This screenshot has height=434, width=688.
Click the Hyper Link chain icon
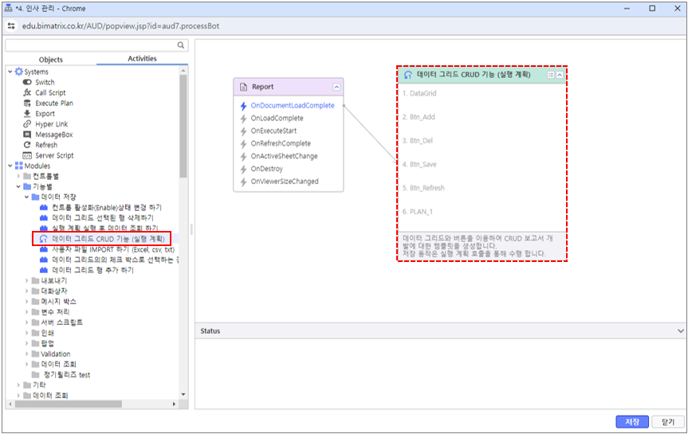[x=27, y=124]
